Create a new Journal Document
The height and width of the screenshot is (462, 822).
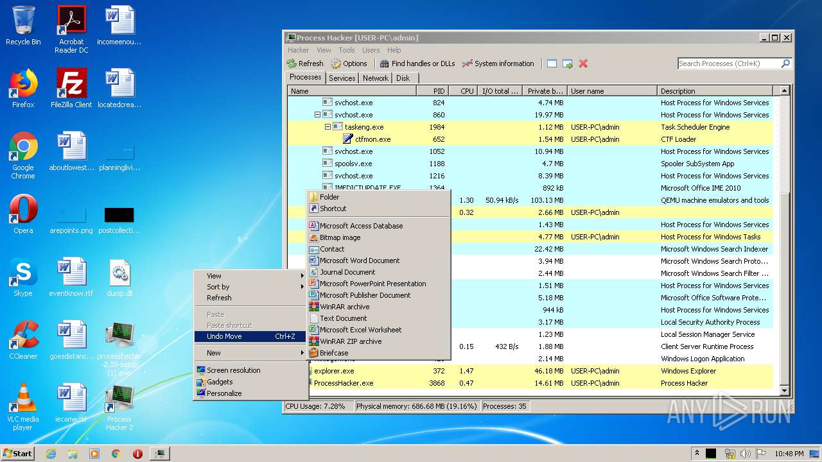[378, 272]
